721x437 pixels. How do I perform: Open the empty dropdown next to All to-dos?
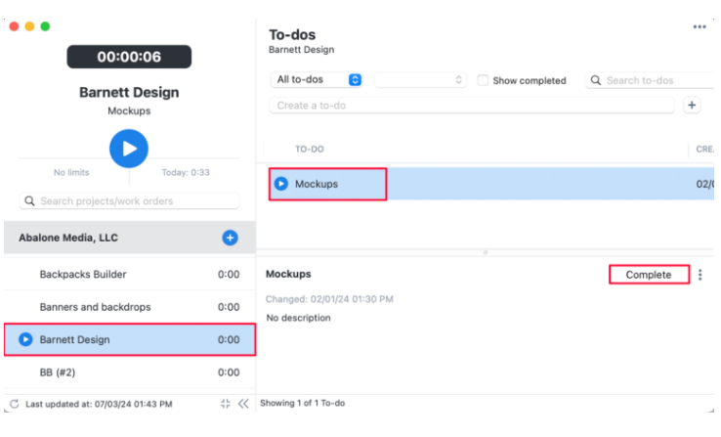point(420,80)
